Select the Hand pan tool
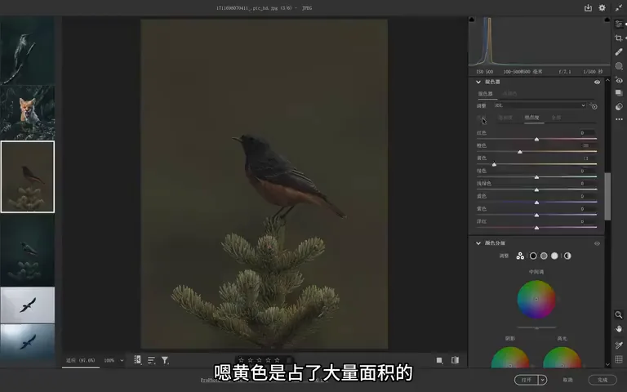The width and height of the screenshot is (627, 392). pos(619,329)
